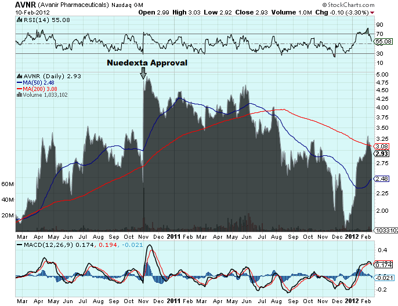Click the 2011 year label beneath the MACD panel
398x306 pixels.
pyautogui.click(x=173, y=301)
